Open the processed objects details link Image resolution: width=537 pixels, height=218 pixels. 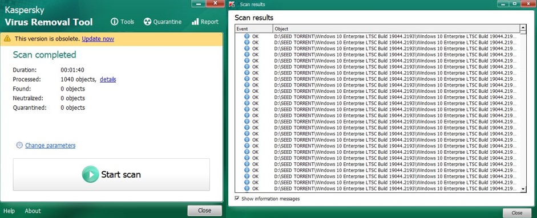[x=108, y=79]
